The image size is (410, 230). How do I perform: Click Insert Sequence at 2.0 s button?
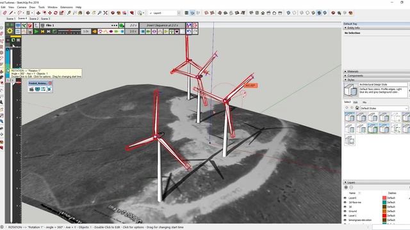162,26
